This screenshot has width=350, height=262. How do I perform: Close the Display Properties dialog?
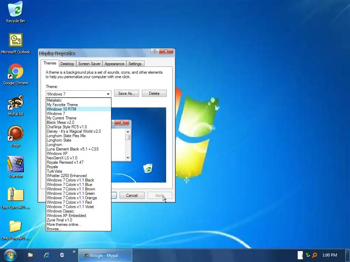click(x=166, y=51)
